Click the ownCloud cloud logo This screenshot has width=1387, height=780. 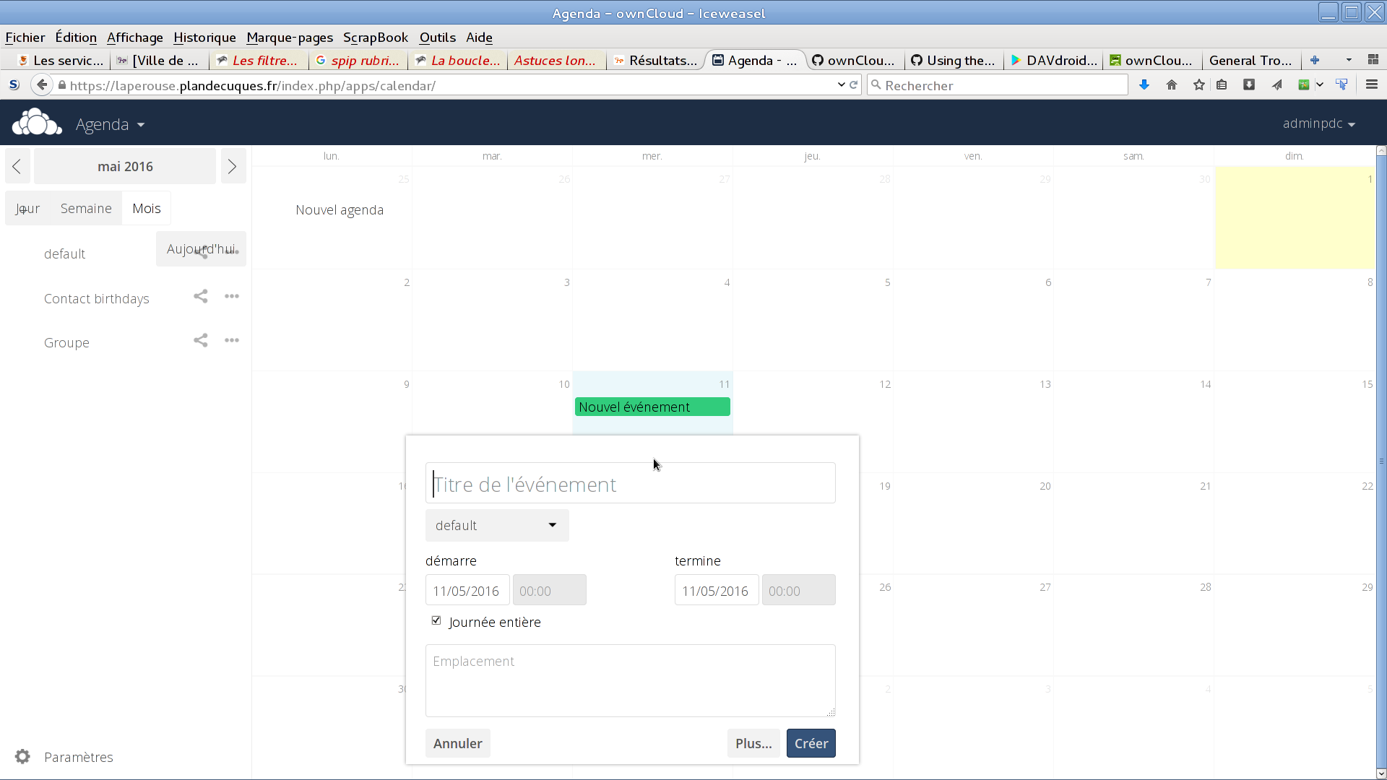36,123
